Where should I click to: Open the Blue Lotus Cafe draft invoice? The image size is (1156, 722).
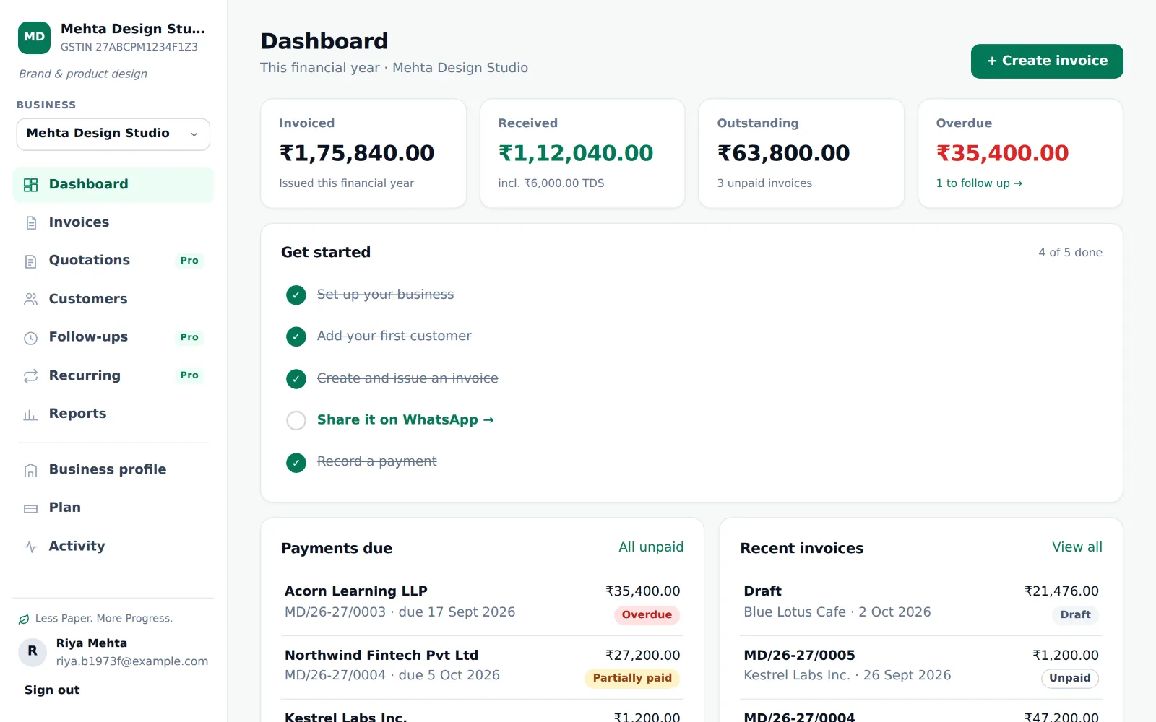point(921,604)
